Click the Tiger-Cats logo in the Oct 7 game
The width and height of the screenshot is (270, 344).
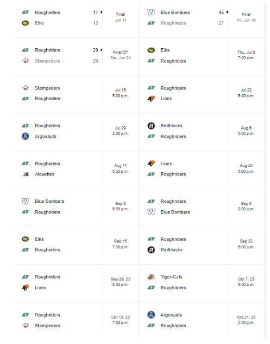coord(151,277)
